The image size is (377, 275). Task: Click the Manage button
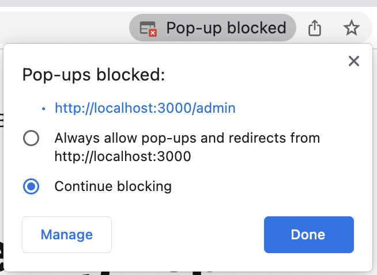coord(67,235)
